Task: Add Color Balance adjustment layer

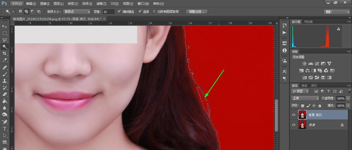Action: click(x=308, y=71)
